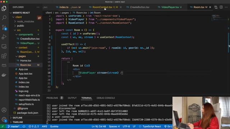Collapse the src folder
Screen dimensions: 230x129
[x=19, y=30]
